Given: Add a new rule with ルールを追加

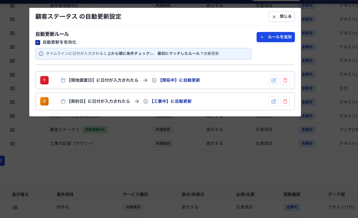Looking at the screenshot, I should [276, 37].
